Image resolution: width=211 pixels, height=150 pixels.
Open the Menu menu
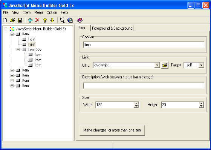point(38,13)
